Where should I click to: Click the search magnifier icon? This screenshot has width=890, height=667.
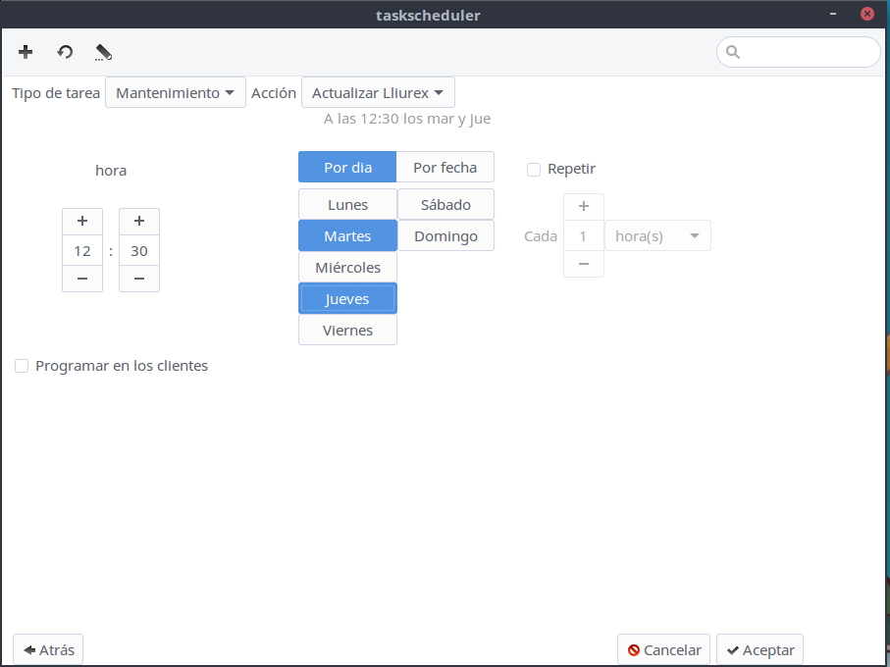[x=733, y=52]
